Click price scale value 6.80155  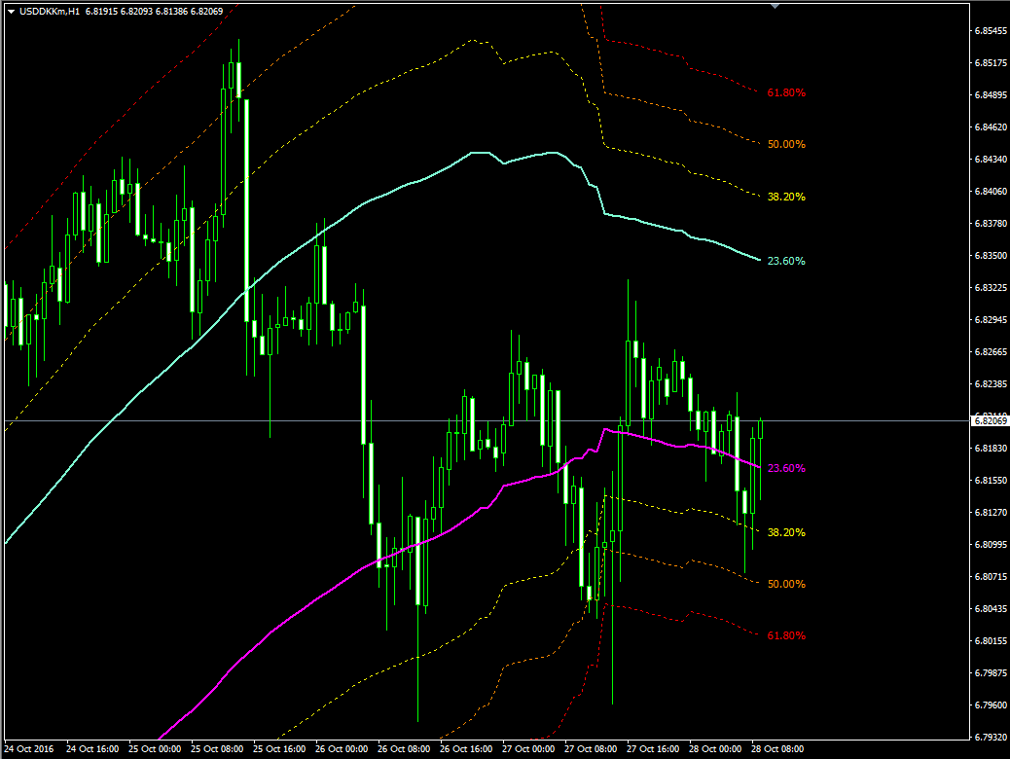(991, 640)
